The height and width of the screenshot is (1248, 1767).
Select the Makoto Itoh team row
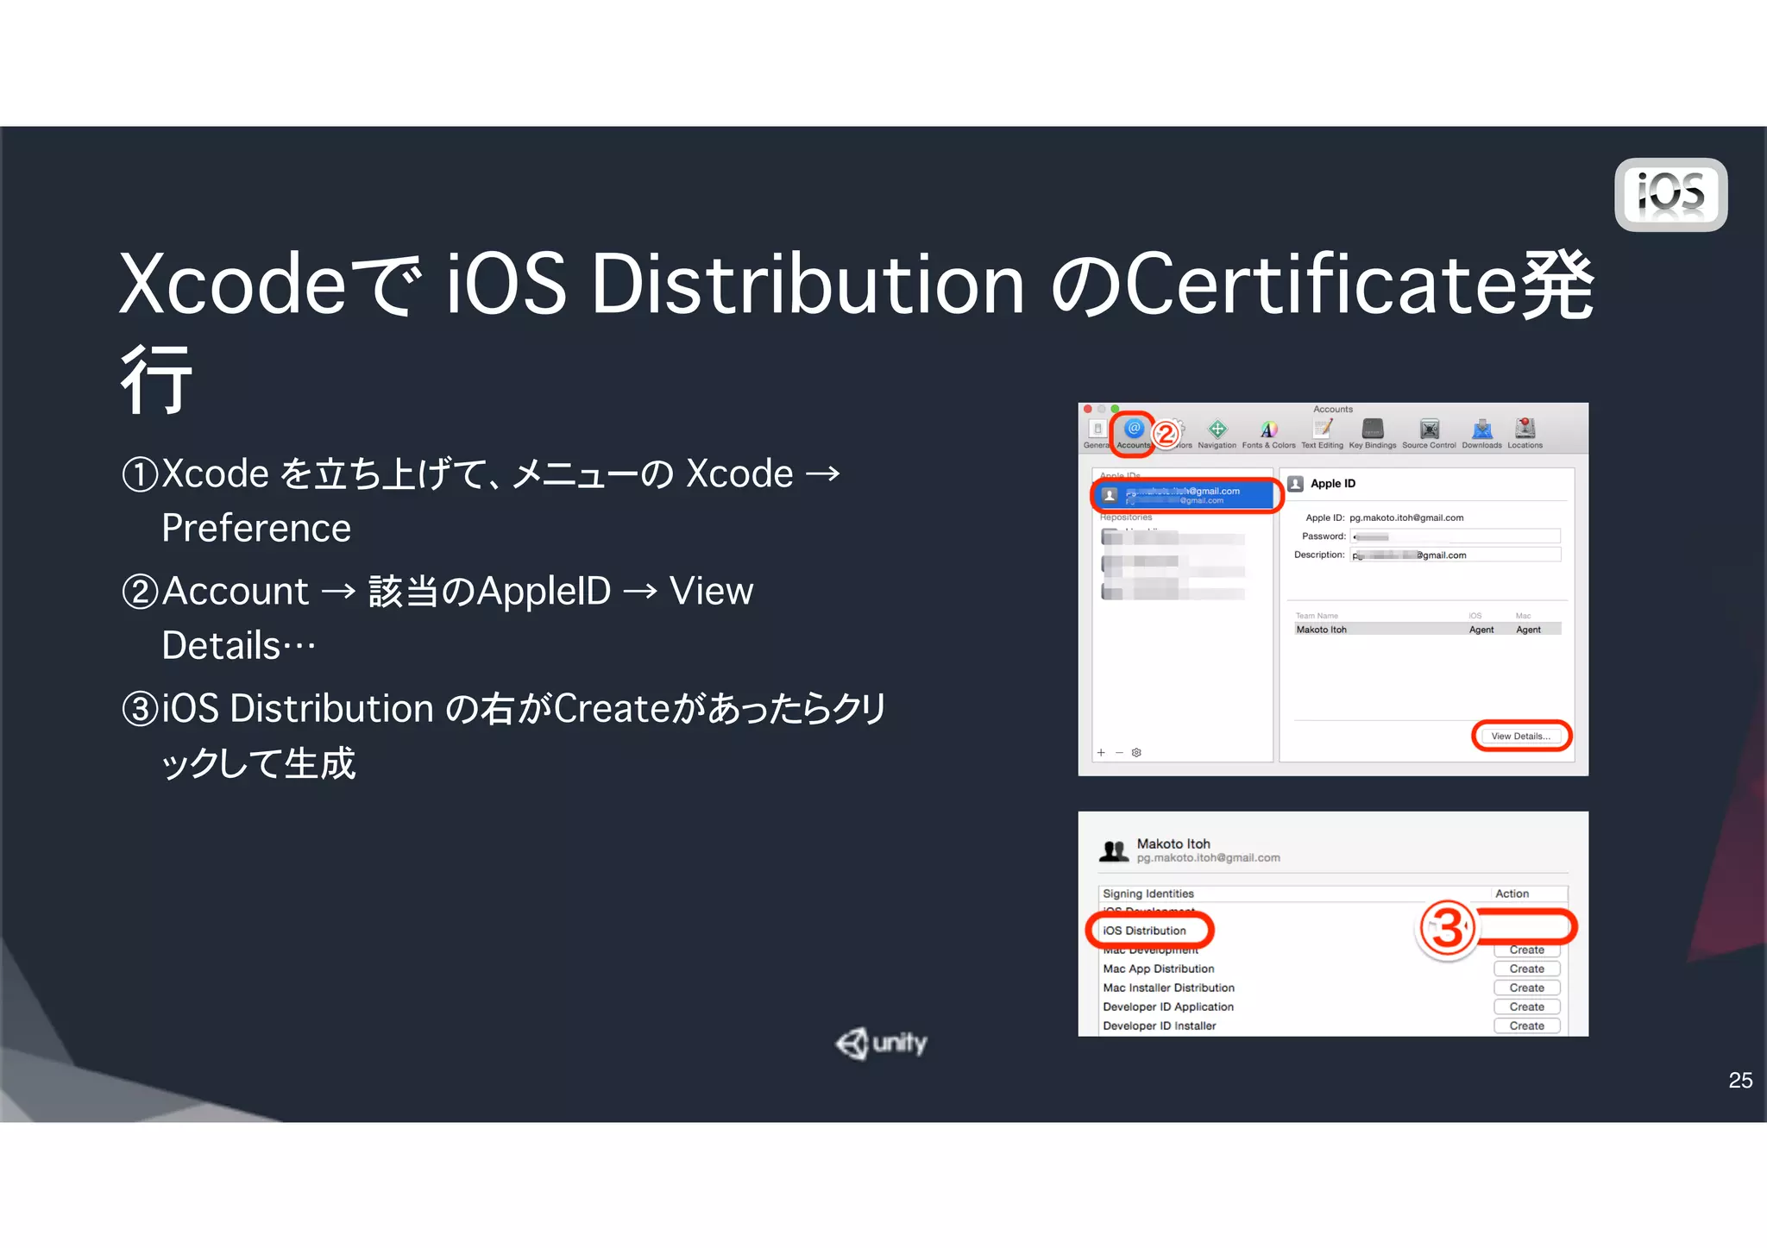click(x=1428, y=630)
